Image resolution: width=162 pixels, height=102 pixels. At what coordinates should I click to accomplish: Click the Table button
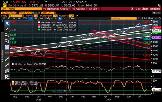(x=72, y=19)
